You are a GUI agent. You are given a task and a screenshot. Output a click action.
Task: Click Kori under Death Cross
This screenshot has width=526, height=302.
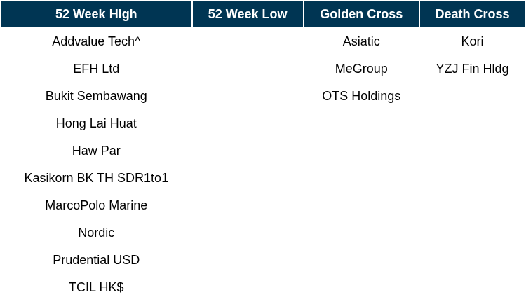472,41
